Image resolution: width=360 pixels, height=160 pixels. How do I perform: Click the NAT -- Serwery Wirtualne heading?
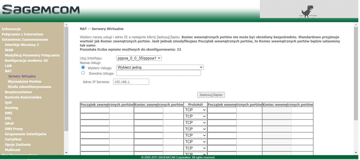point(102,29)
